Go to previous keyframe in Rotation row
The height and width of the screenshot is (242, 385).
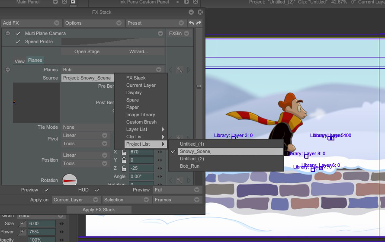click(171, 181)
